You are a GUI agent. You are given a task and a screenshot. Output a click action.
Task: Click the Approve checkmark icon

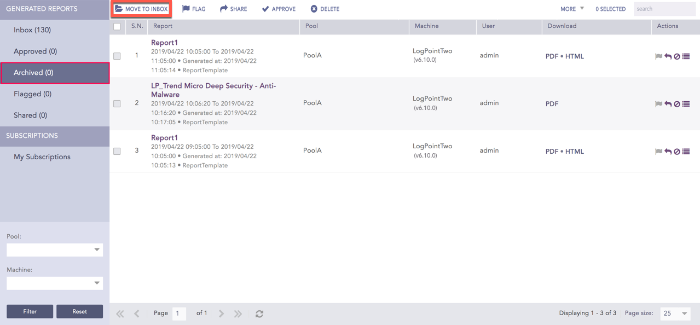265,8
